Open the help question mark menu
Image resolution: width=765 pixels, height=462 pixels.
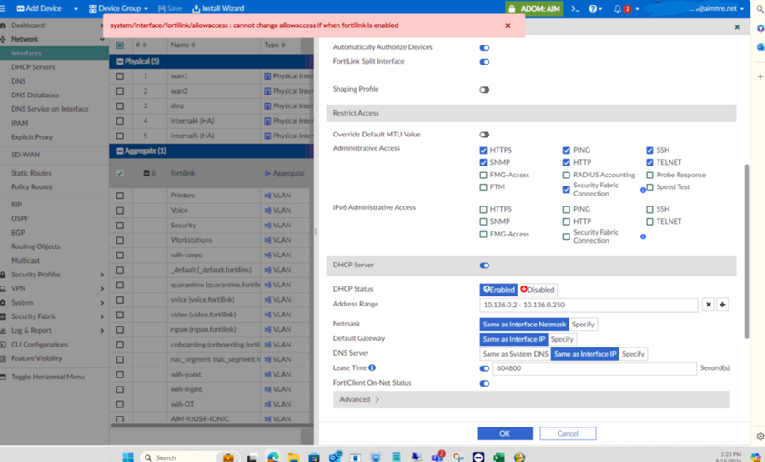(x=595, y=8)
